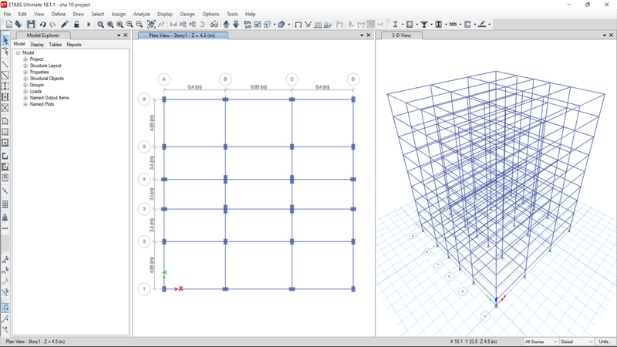This screenshot has width=617, height=347.
Task: Open dropdown arrow beside composite beam icon
Action: pyautogui.click(x=432, y=25)
